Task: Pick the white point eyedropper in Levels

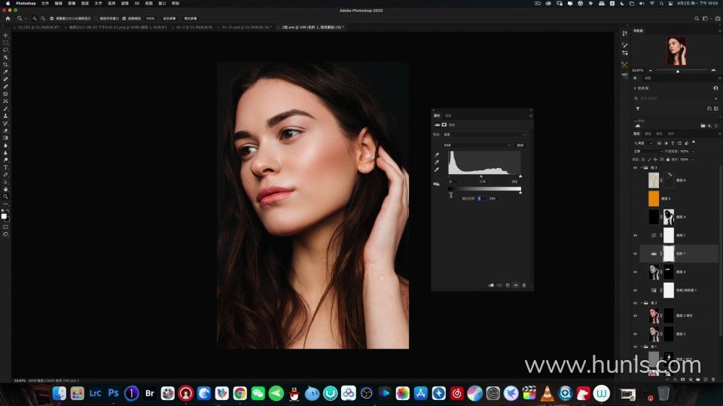Action: click(437, 169)
